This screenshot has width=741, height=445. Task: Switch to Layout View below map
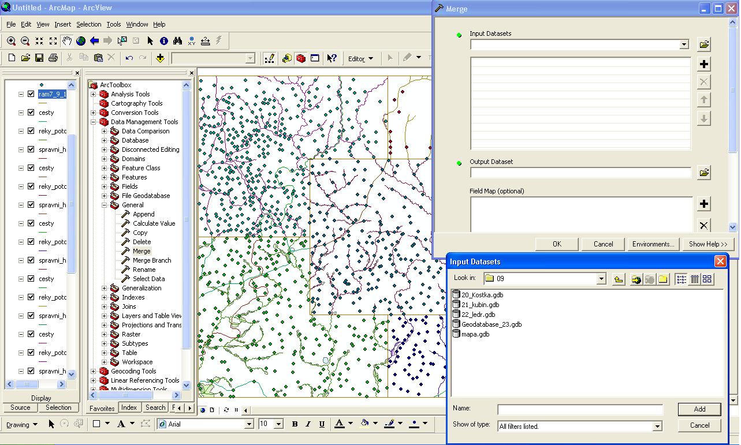[x=212, y=410]
